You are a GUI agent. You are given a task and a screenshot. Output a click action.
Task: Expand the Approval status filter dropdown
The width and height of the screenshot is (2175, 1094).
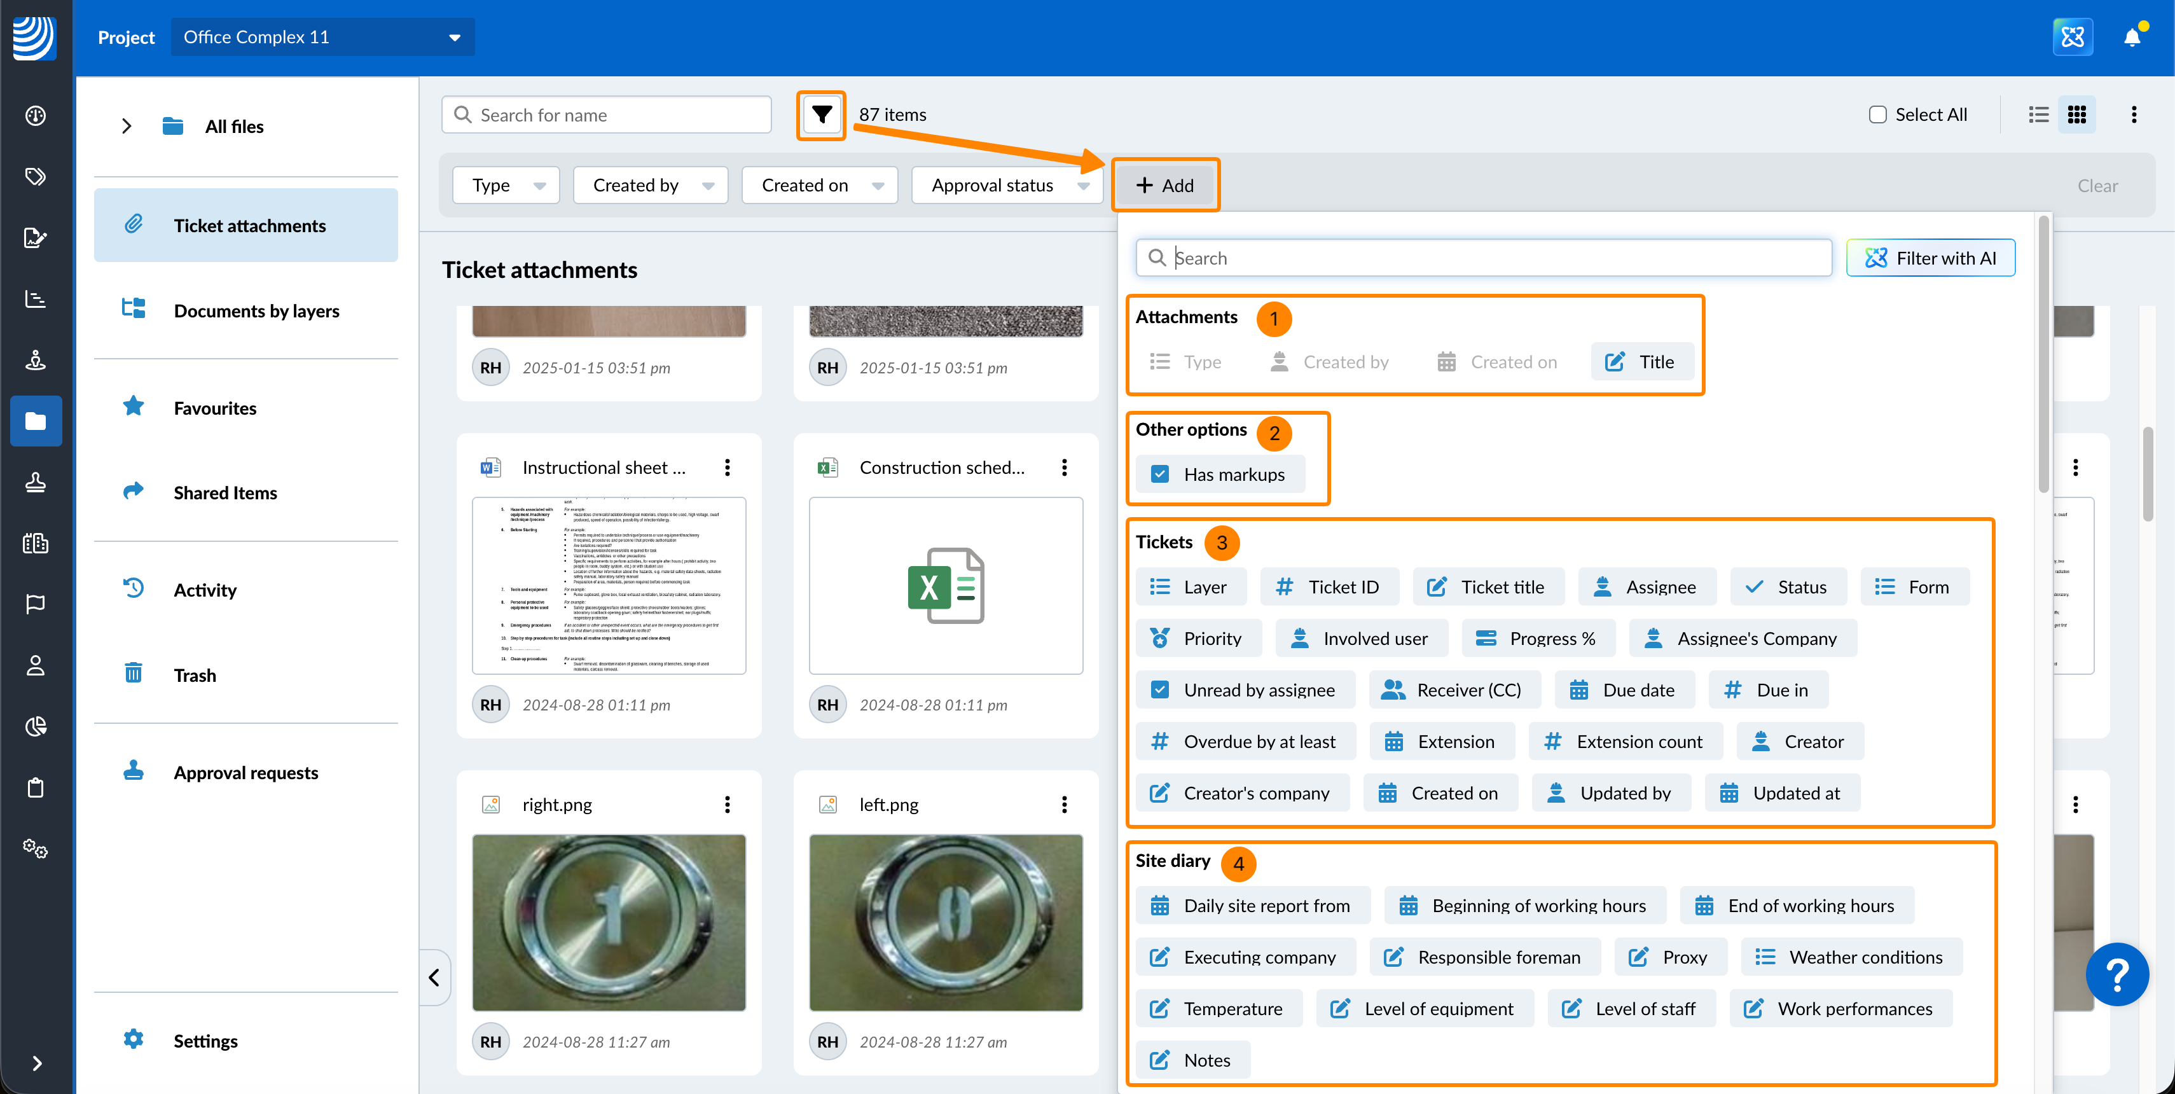1007,185
